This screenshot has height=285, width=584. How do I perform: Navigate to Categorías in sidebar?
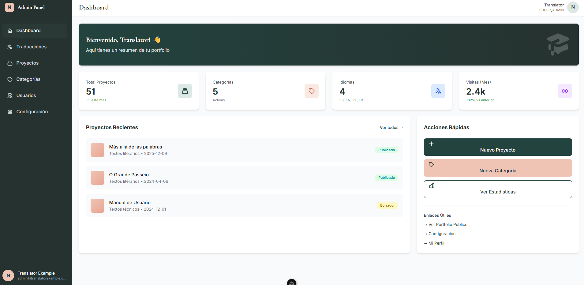pos(35,79)
